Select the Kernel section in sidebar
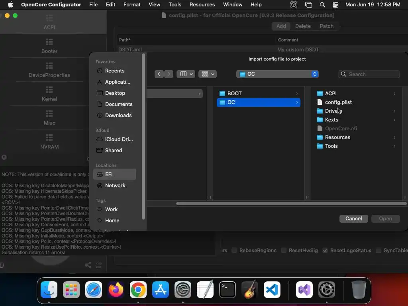This screenshot has width=408, height=306. [x=49, y=94]
